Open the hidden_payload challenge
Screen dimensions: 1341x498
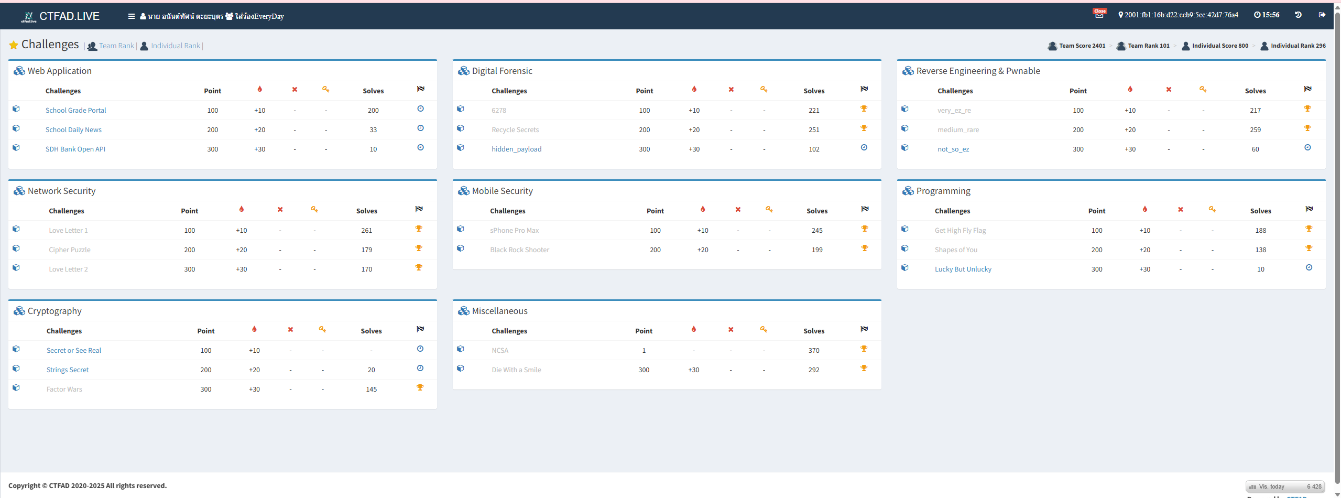516,149
